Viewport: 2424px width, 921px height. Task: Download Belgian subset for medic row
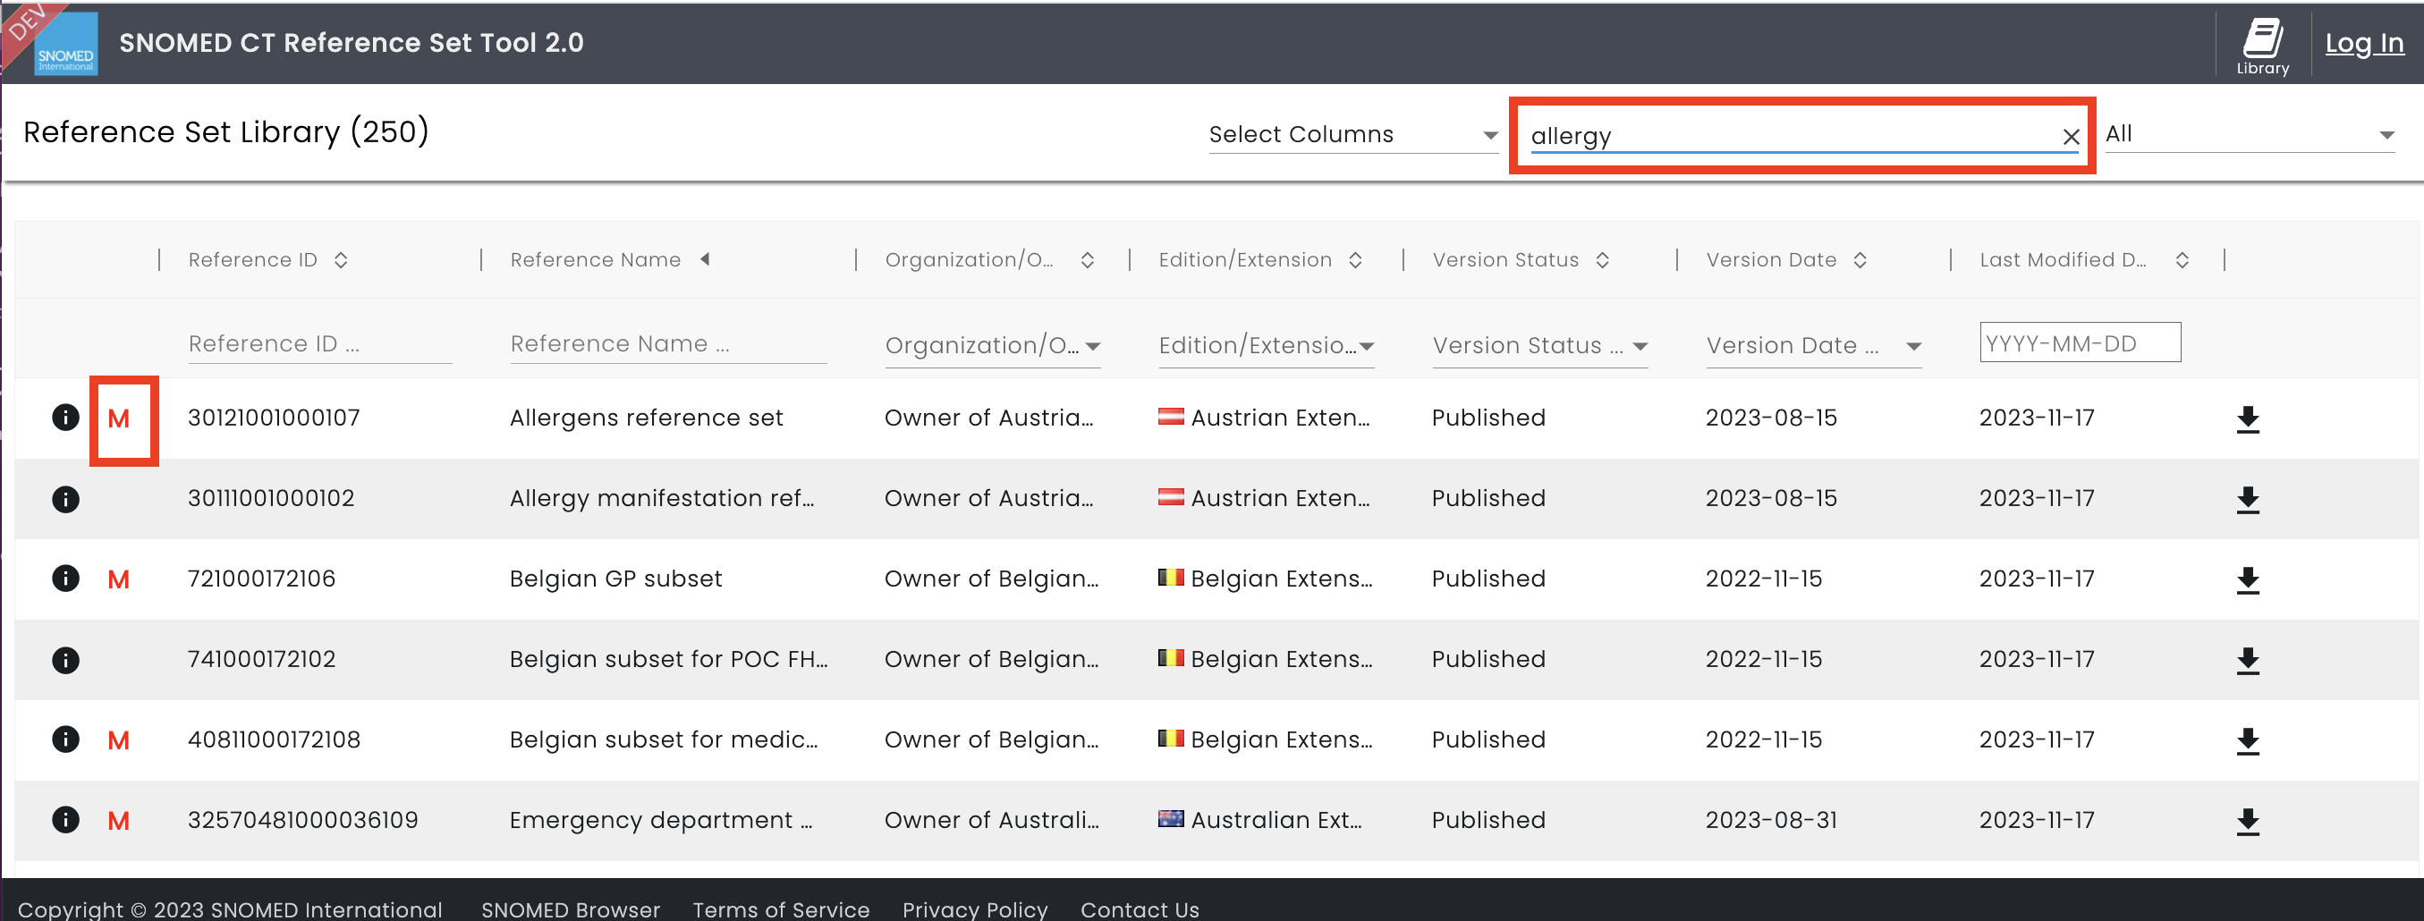point(2247,740)
